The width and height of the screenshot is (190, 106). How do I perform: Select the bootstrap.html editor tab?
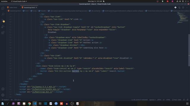(x=29, y=7)
